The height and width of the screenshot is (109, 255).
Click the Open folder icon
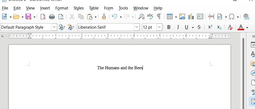click(16, 16)
